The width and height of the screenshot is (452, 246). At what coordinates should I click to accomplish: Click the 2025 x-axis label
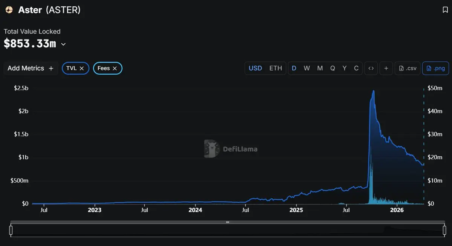[x=296, y=210]
